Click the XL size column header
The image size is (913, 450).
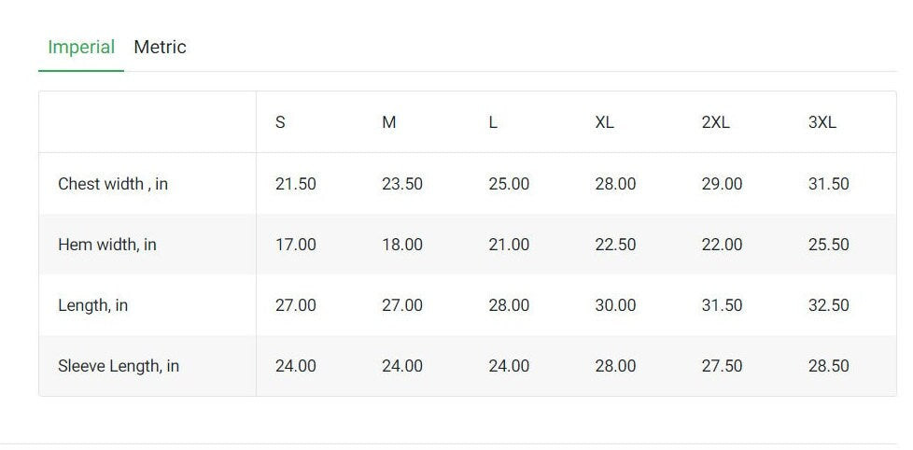(x=605, y=122)
